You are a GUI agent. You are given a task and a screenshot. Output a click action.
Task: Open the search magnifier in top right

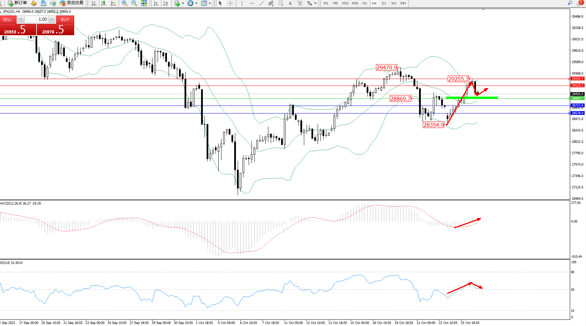570,3
